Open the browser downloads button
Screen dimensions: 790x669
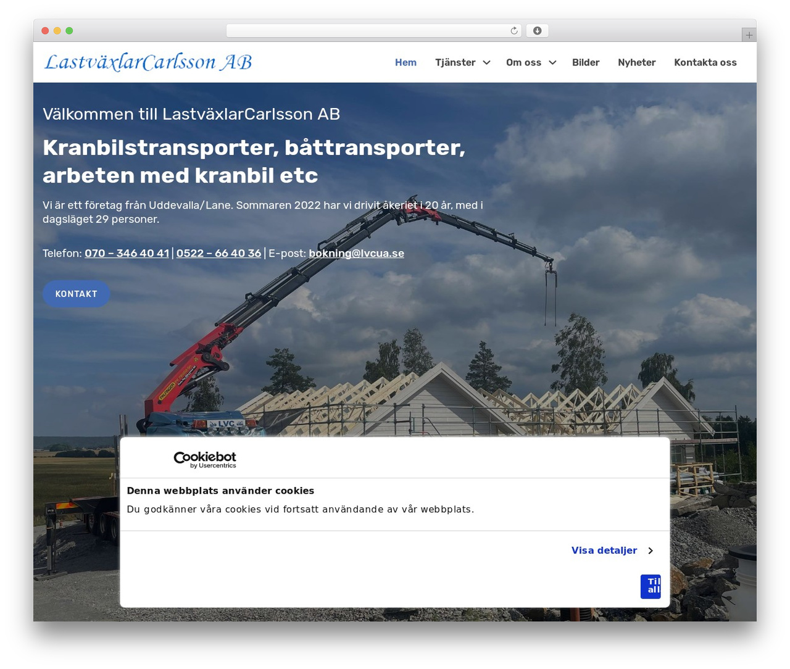538,31
